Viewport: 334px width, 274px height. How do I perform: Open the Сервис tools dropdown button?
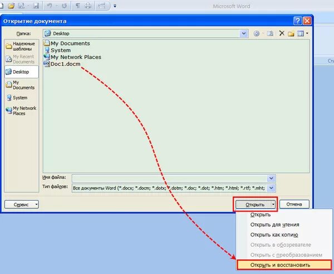tap(22, 204)
